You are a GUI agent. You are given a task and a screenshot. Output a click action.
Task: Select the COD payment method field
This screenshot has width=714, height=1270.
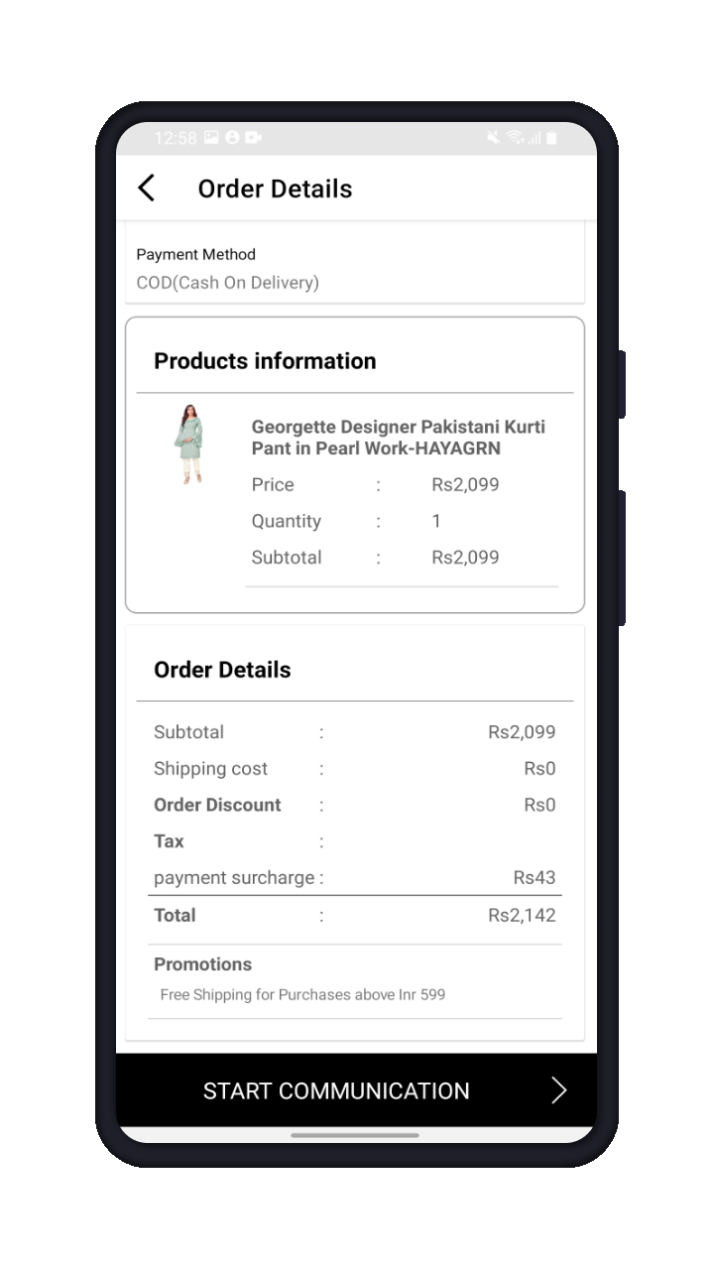pyautogui.click(x=355, y=269)
